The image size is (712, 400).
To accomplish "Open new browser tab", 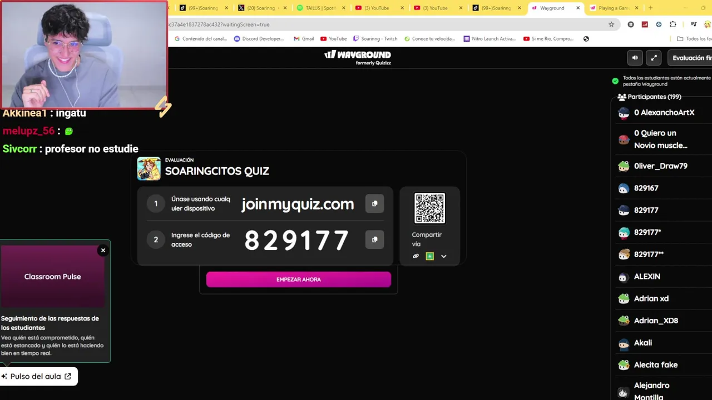I will click(x=650, y=8).
